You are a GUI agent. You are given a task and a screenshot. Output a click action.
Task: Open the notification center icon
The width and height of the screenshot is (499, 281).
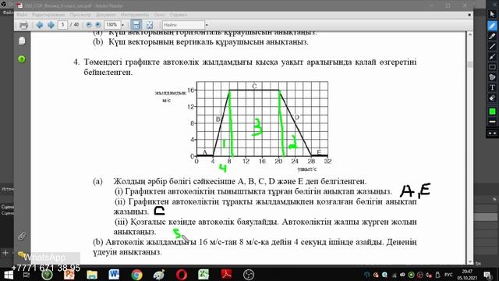487,275
